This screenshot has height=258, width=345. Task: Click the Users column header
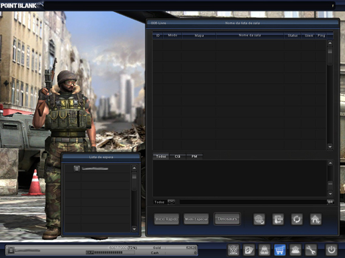tap(308, 35)
